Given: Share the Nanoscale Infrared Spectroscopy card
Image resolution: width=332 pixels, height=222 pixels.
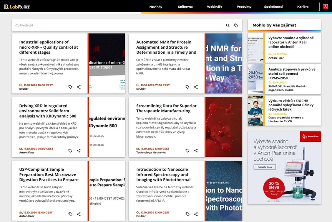Looking at the screenshot, I should tap(196, 214).
